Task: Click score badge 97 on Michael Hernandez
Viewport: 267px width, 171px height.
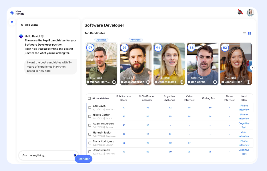Action: tap(90, 48)
